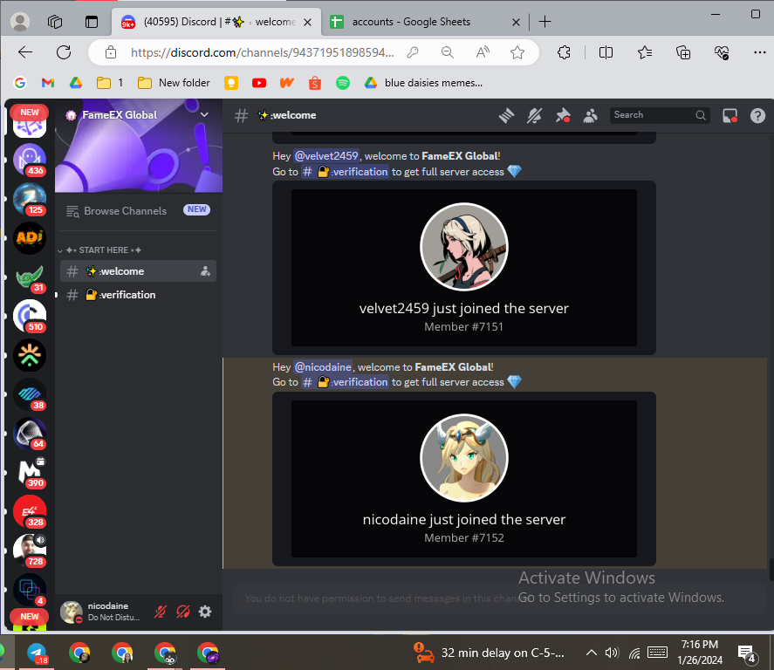Open server with 64 badge
The width and height of the screenshot is (774, 670).
point(30,434)
